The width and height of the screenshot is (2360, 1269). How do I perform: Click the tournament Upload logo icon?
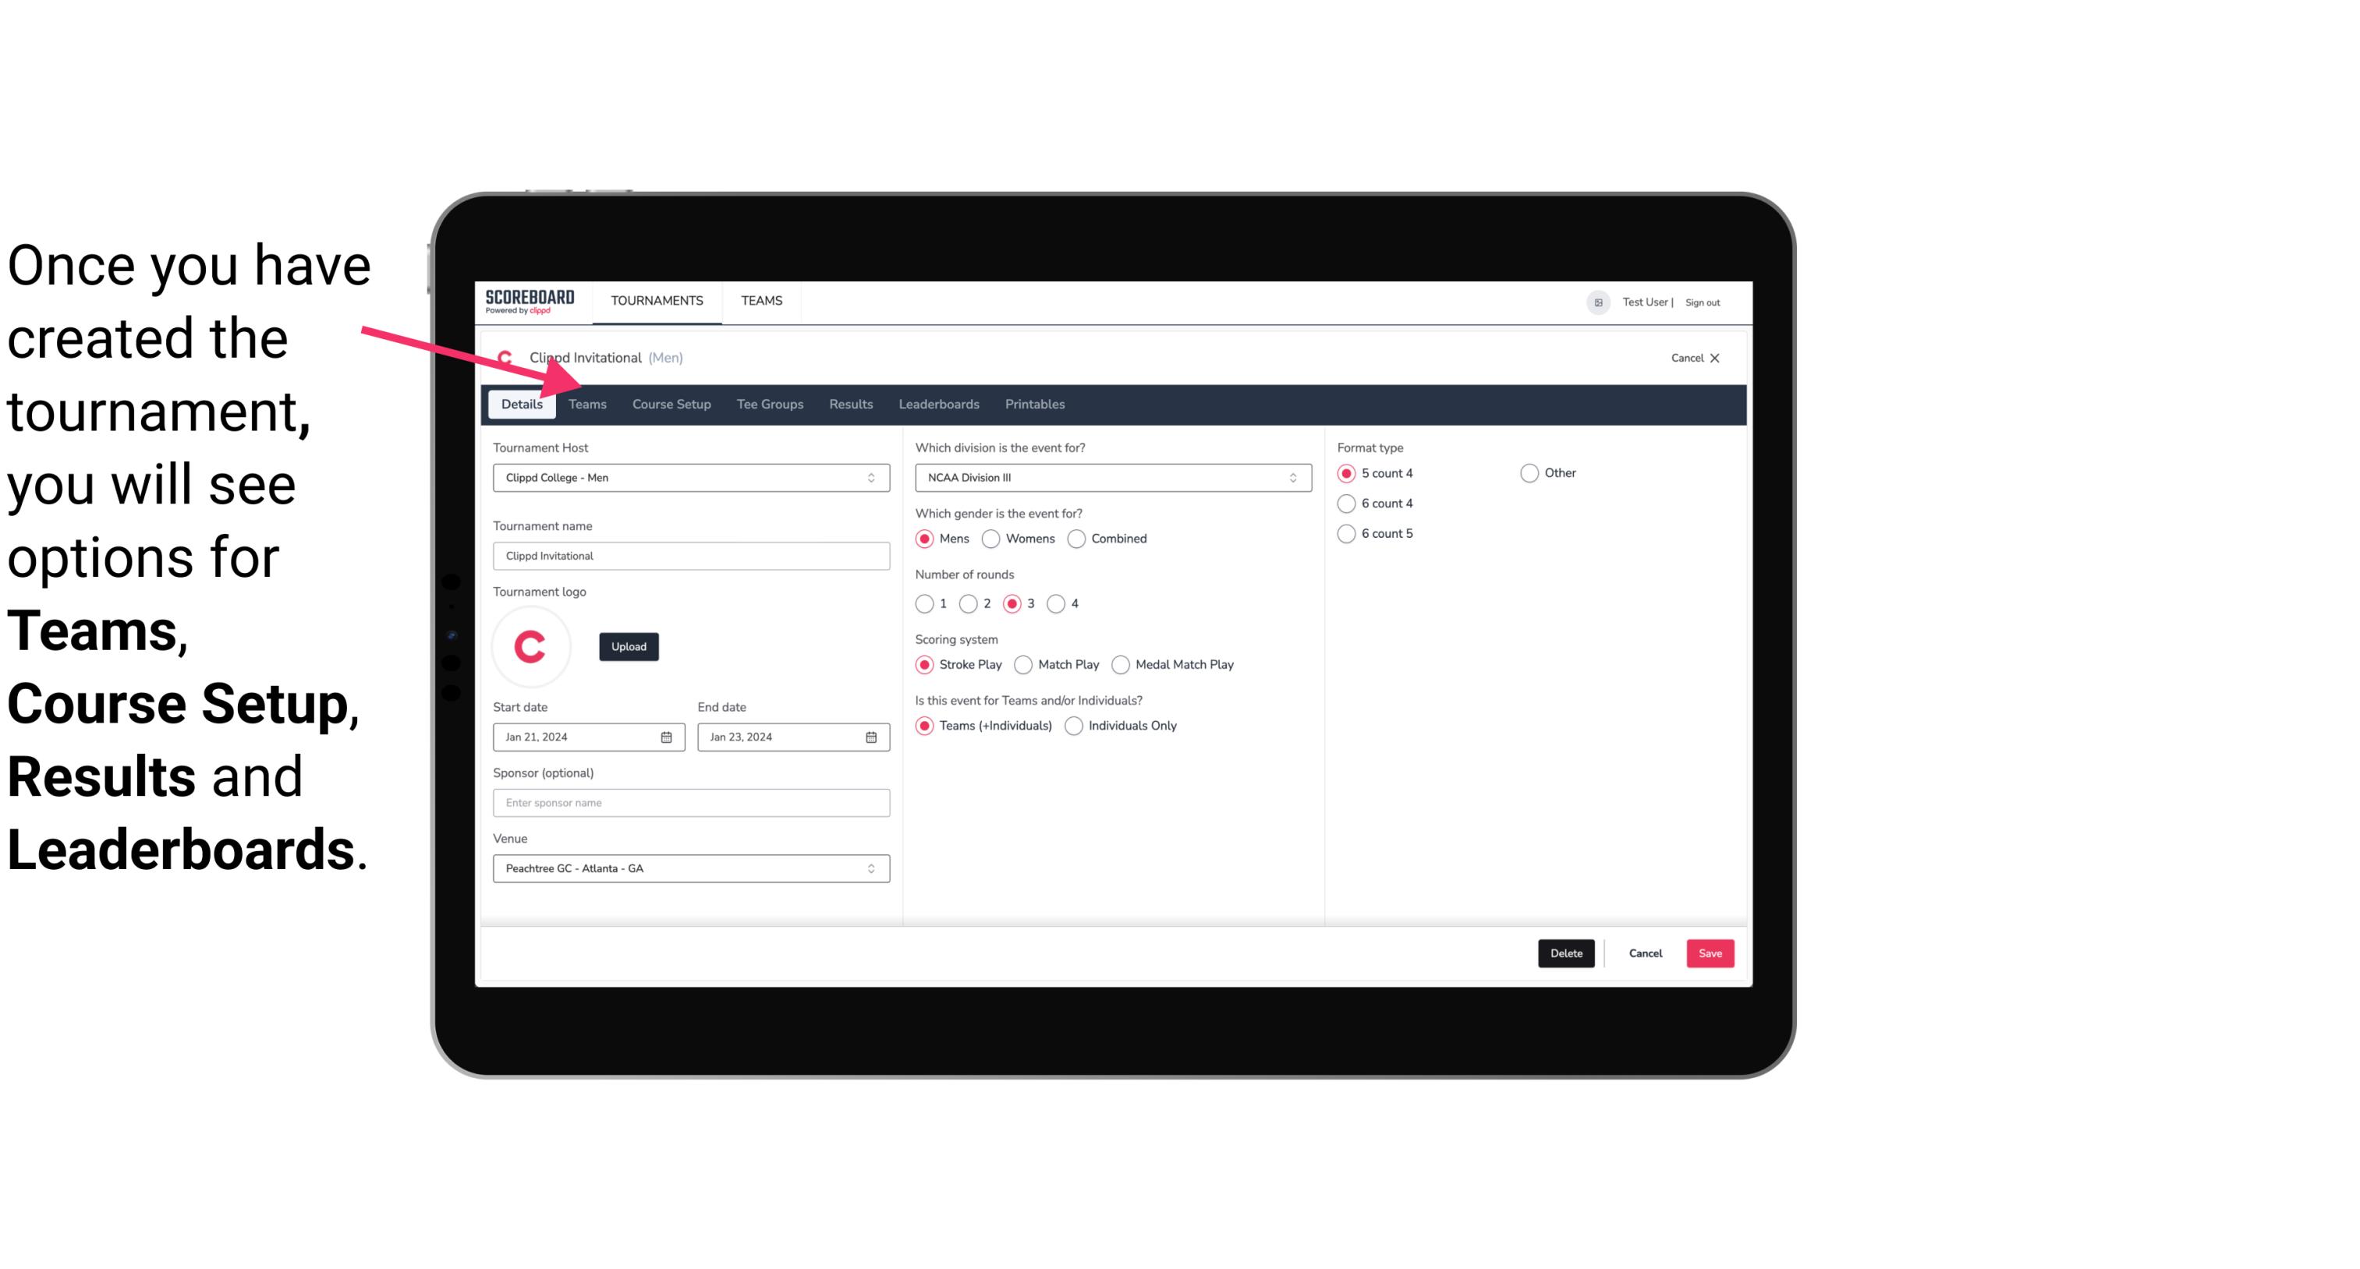click(627, 645)
